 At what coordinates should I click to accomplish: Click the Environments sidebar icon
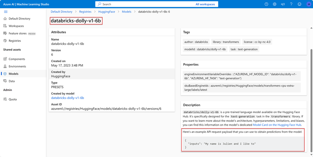point(5,66)
